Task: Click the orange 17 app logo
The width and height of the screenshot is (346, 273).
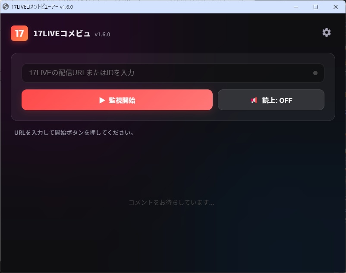Action: click(x=19, y=33)
